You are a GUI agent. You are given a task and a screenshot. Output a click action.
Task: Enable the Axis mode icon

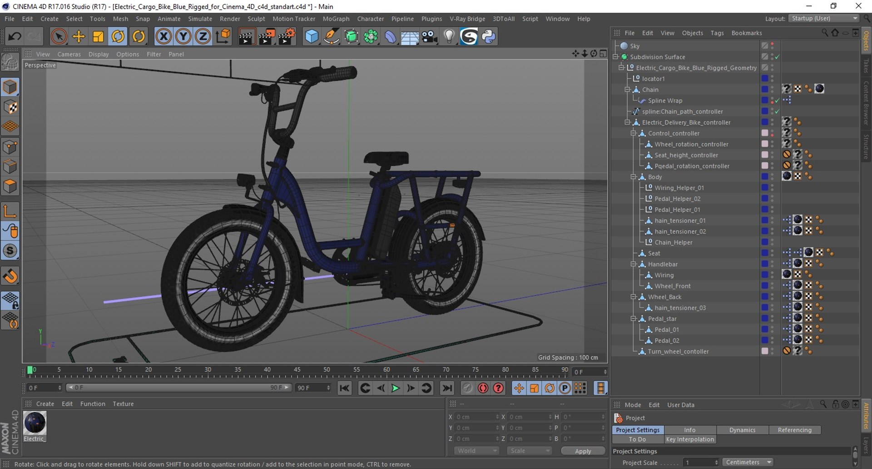tap(10, 211)
